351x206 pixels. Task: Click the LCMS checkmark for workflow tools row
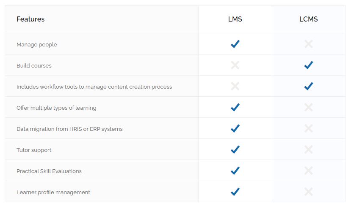(308, 86)
